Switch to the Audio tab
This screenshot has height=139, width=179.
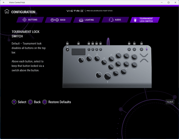(115, 20)
